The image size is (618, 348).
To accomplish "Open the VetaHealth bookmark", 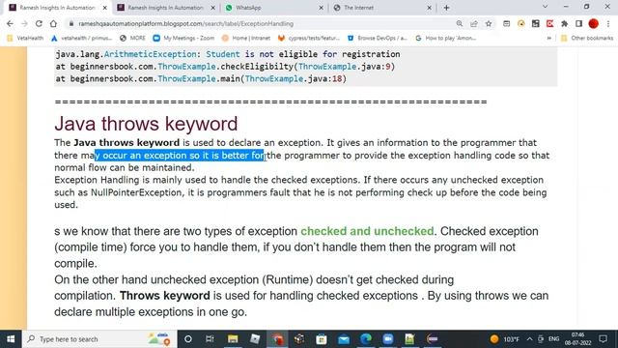I will coord(25,39).
